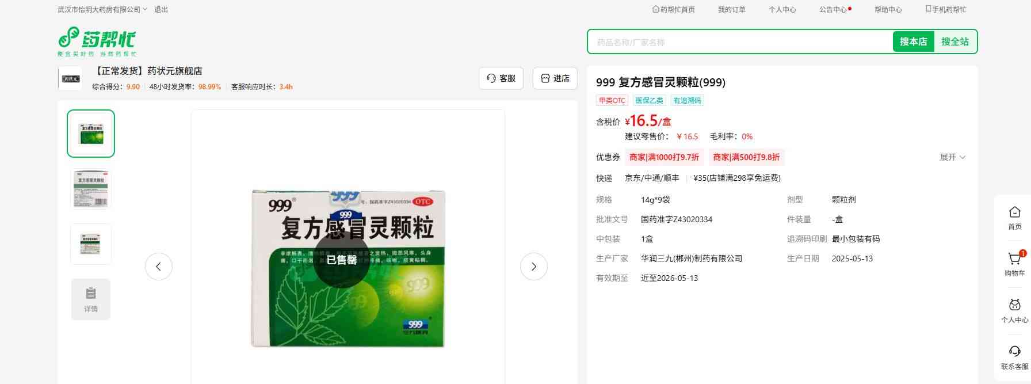Enter the store via the 进店 button
This screenshot has width=1031, height=384.
coord(555,78)
